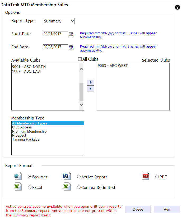The width and height of the screenshot is (182, 218).
Task: Open the Start Date calendar picker
Action: 71,34
